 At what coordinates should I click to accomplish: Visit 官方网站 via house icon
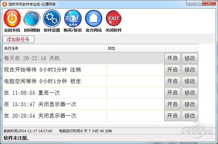point(94,21)
